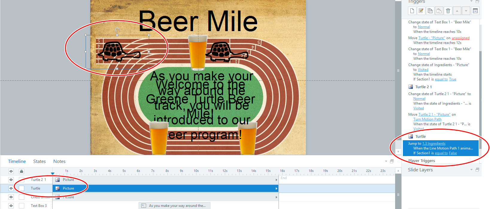Viewport: 490px width, 209px height.
Task: Create a new trigger
Action: 412,11
